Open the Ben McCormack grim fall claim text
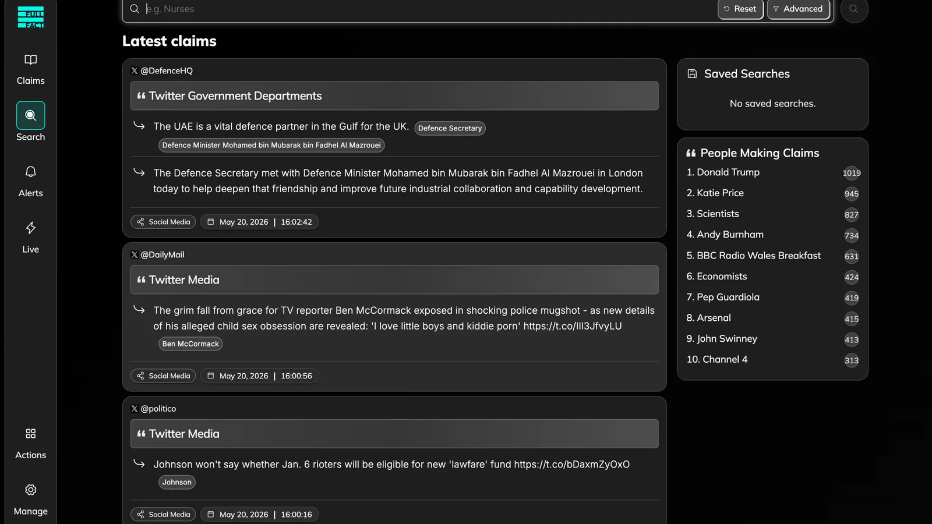This screenshot has height=524, width=932. point(404,318)
